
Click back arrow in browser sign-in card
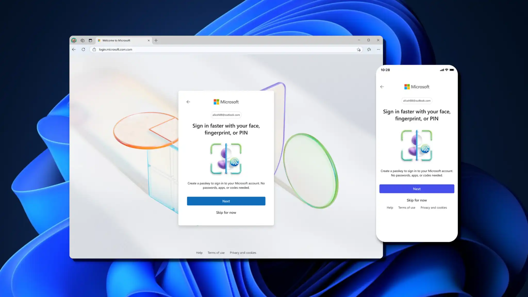pyautogui.click(x=188, y=102)
